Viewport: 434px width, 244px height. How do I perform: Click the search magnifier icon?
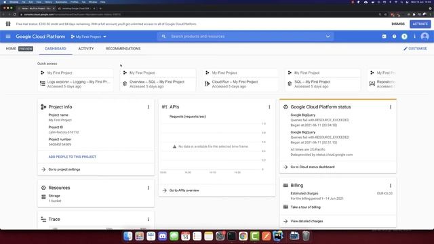pos(163,36)
